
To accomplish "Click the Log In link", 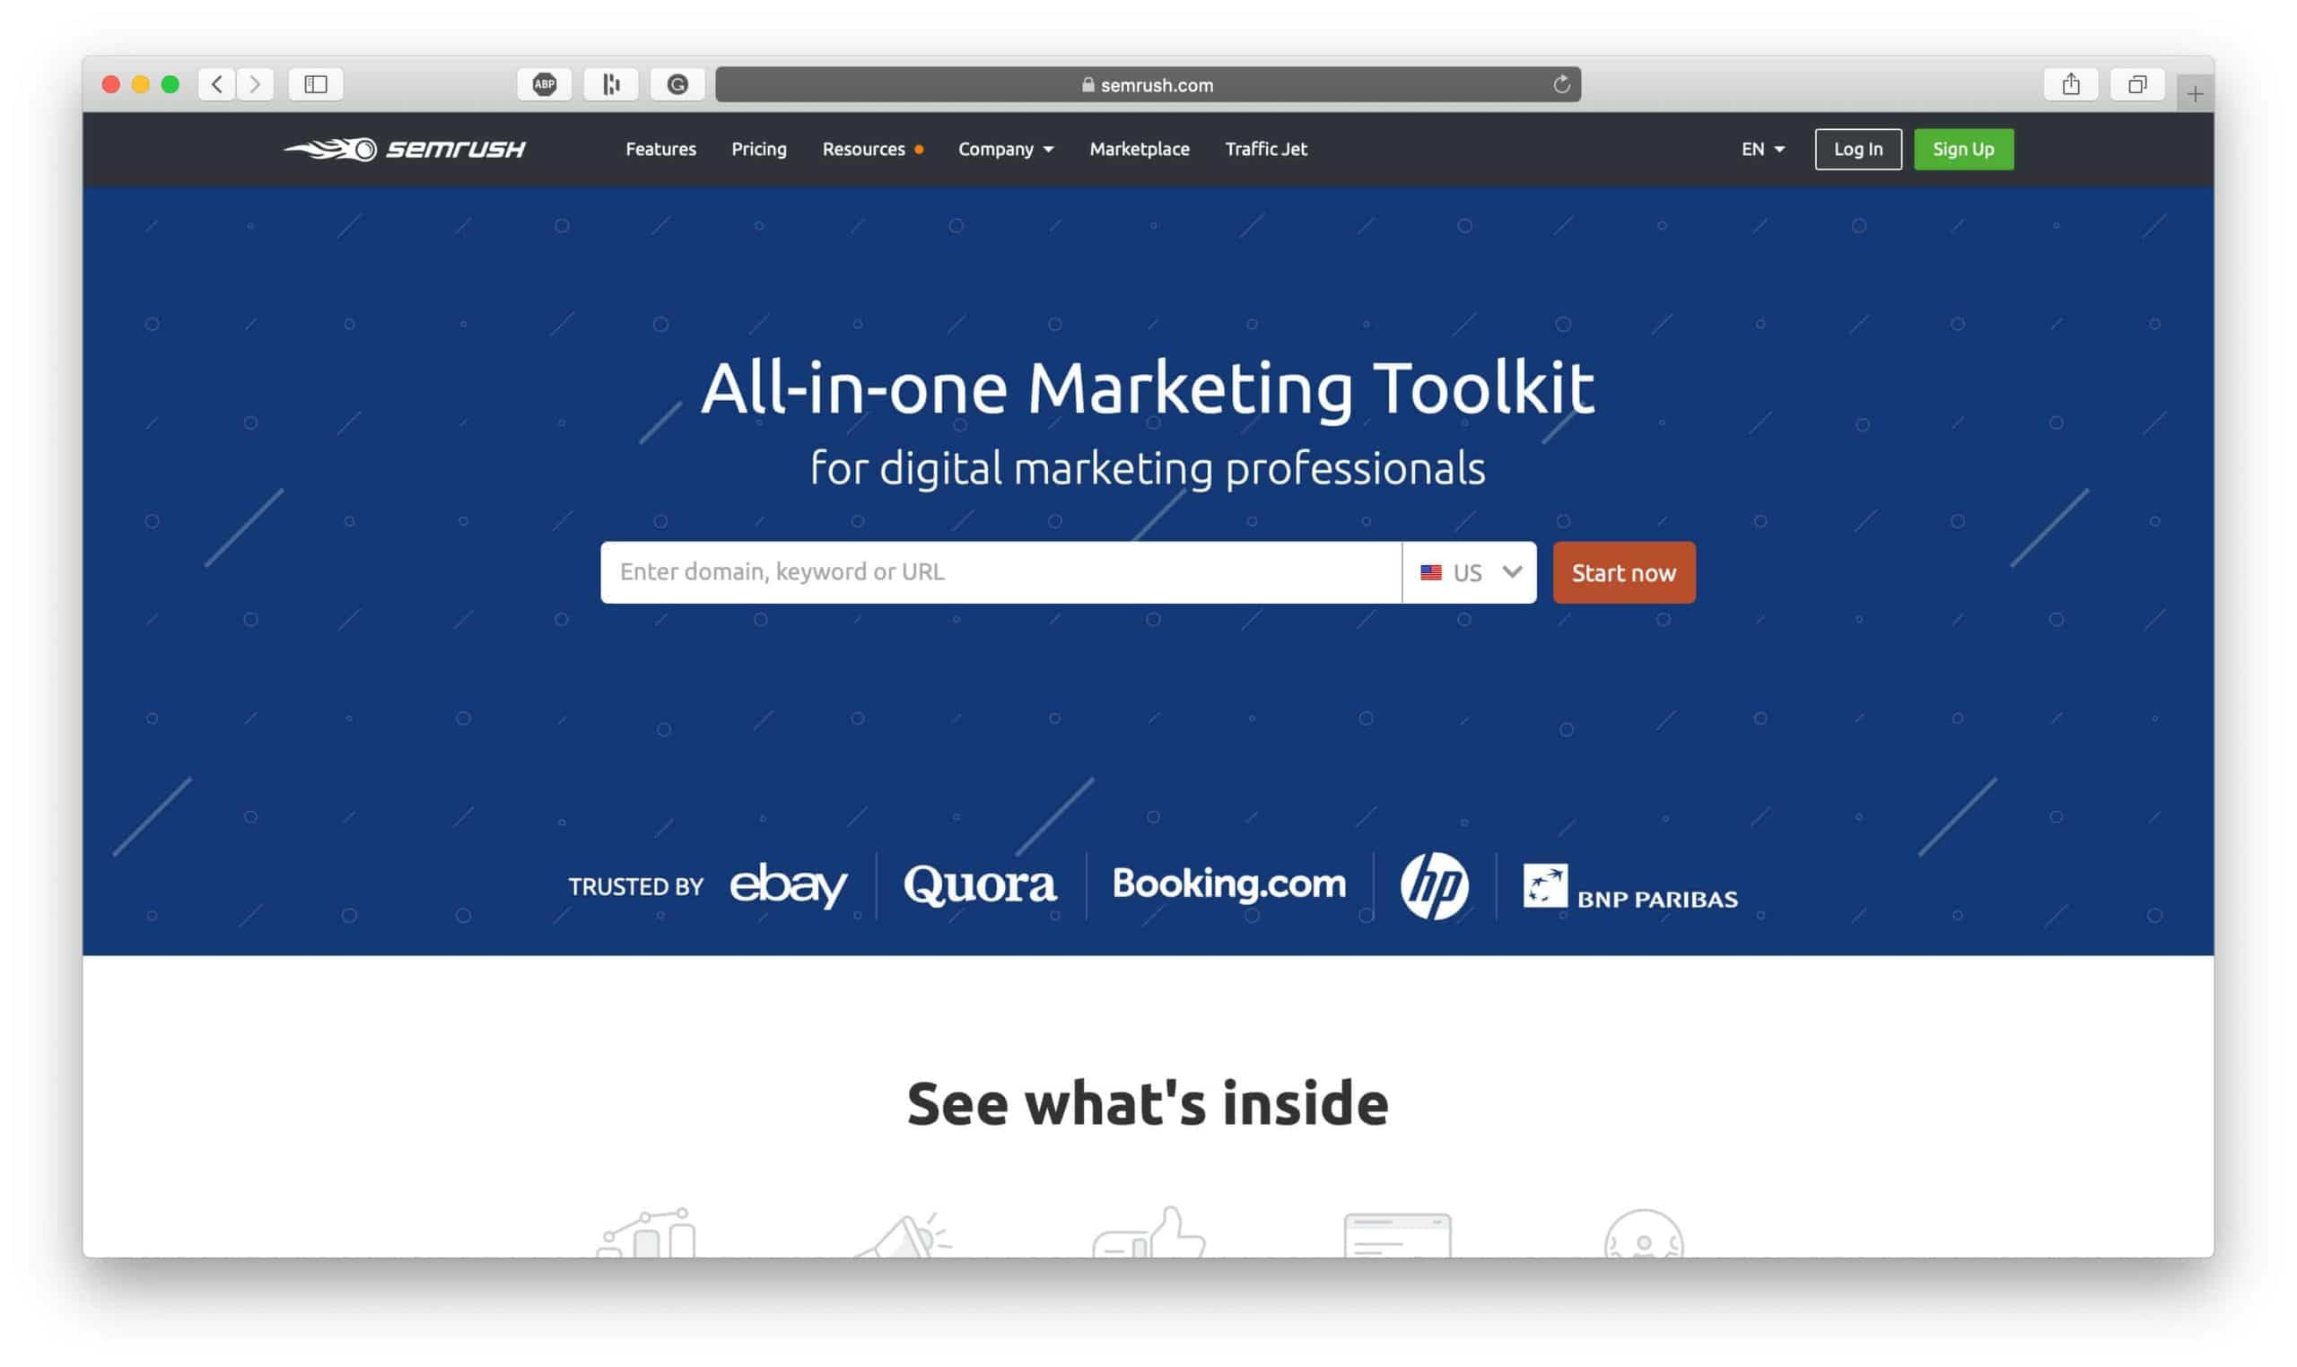I will [1857, 148].
